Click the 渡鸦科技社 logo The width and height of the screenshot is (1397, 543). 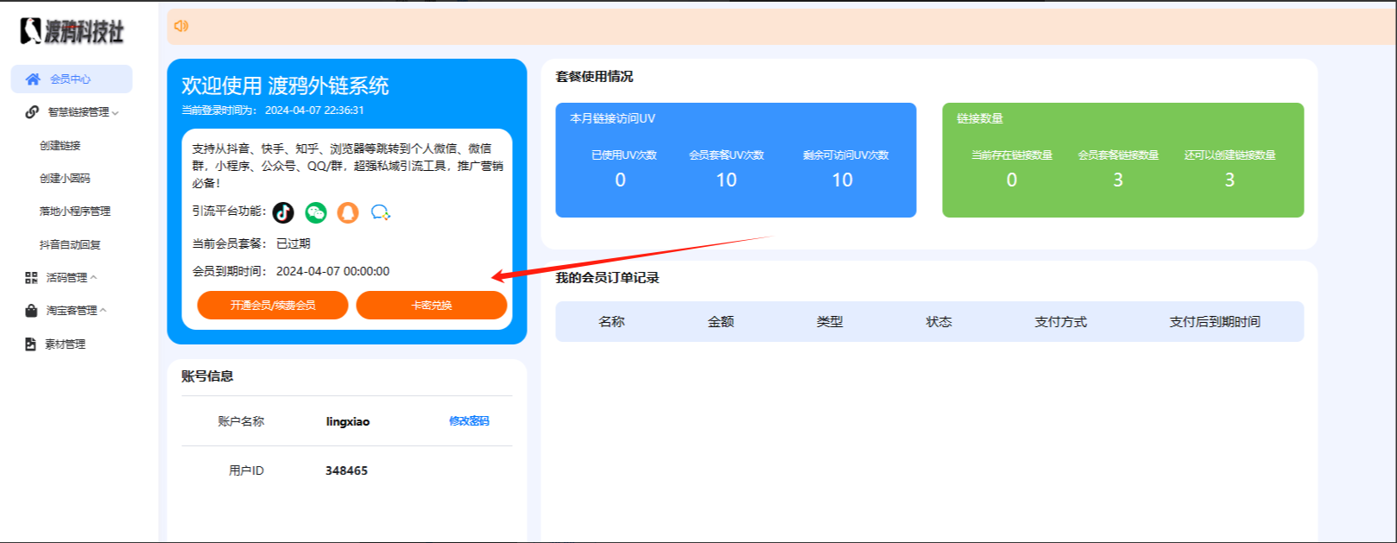click(x=73, y=31)
